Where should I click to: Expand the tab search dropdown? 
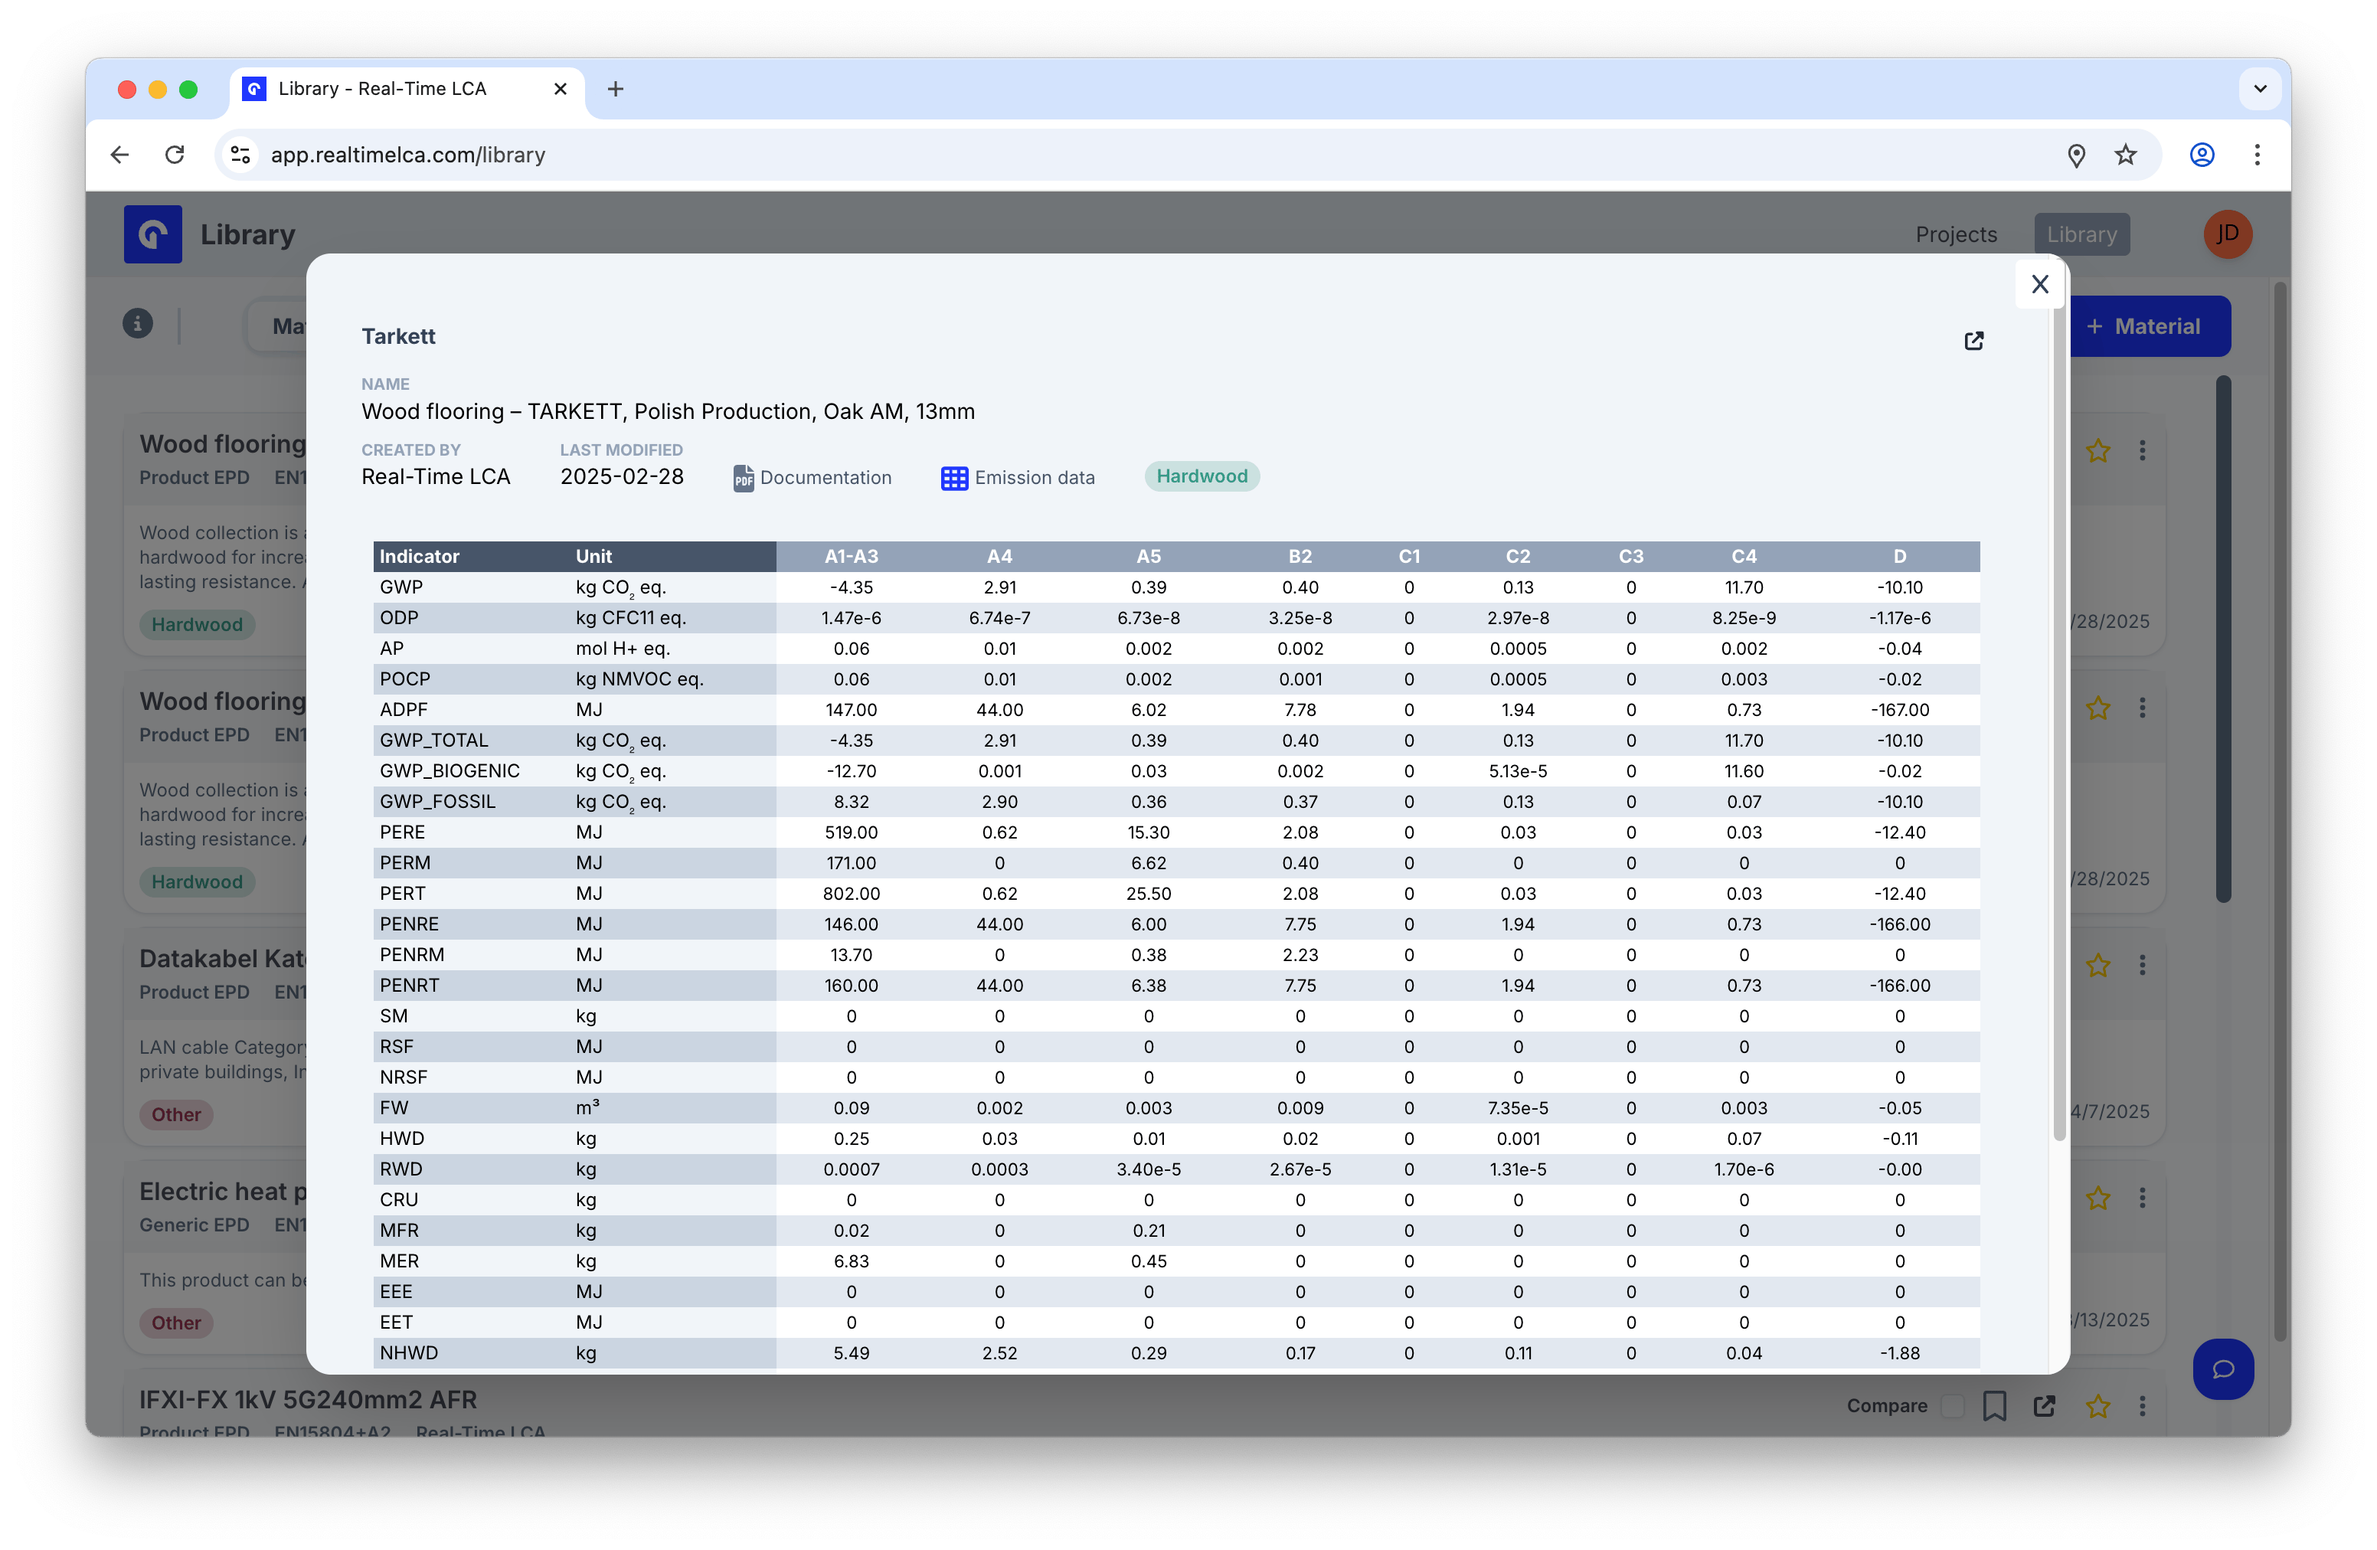(x=2260, y=89)
